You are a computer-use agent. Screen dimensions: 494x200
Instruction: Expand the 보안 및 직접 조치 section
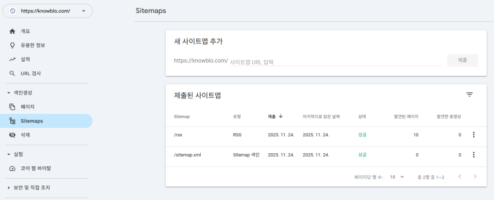point(9,187)
